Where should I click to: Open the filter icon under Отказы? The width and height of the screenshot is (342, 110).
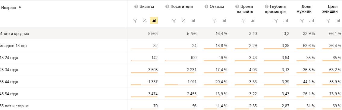pos(215,21)
